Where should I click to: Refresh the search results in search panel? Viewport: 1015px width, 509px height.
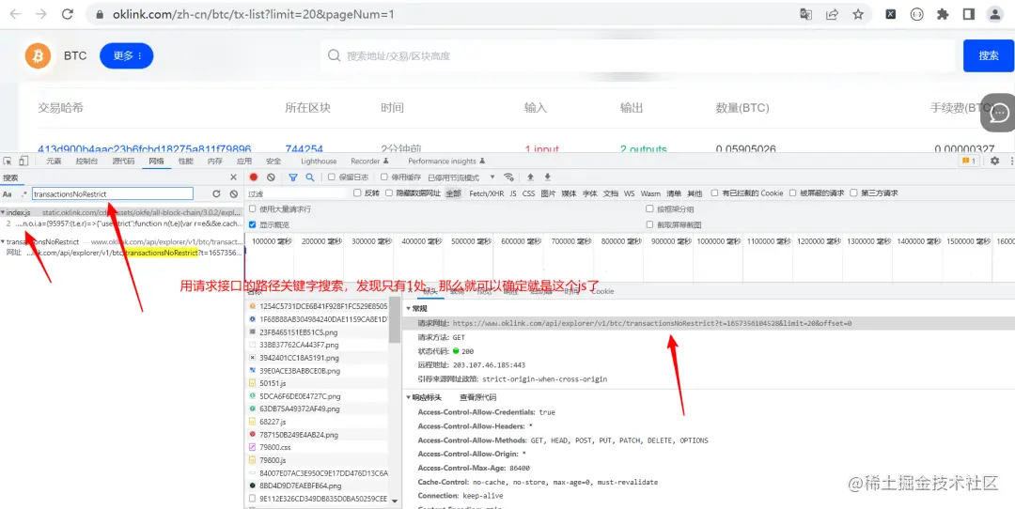pos(216,194)
